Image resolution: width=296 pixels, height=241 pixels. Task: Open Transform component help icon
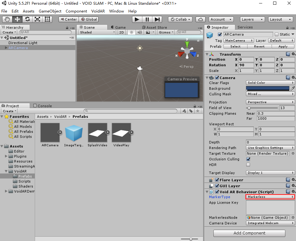point(288,54)
